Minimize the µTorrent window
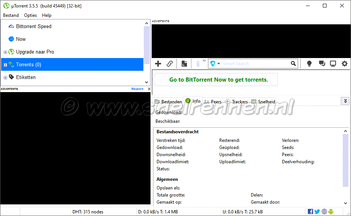The height and width of the screenshot is (216, 351). coord(308,6)
